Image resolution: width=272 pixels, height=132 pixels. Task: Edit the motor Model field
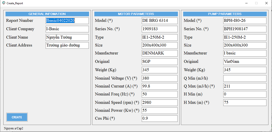[160, 21]
